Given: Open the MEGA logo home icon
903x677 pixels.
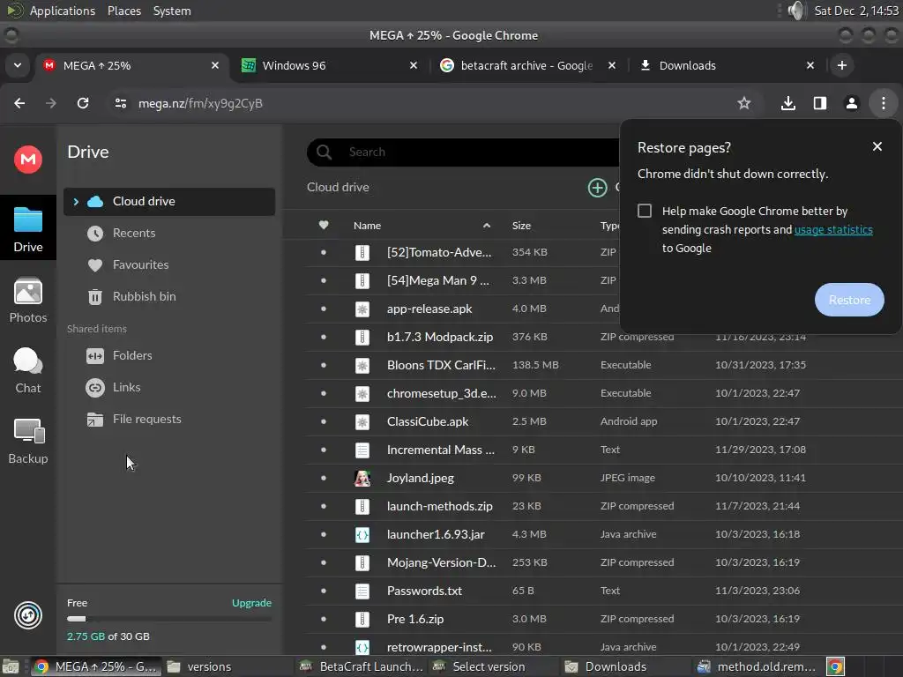Looking at the screenshot, I should 27,160.
